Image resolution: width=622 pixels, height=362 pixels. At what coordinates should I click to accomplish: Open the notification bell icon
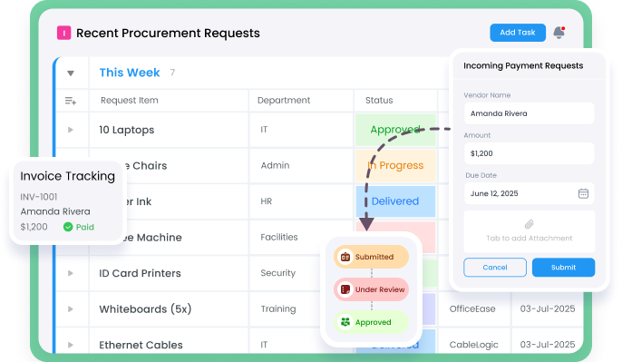point(559,32)
